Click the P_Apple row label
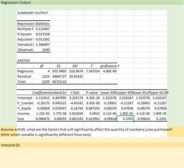Screen dimensions: 184x168 point(24,108)
